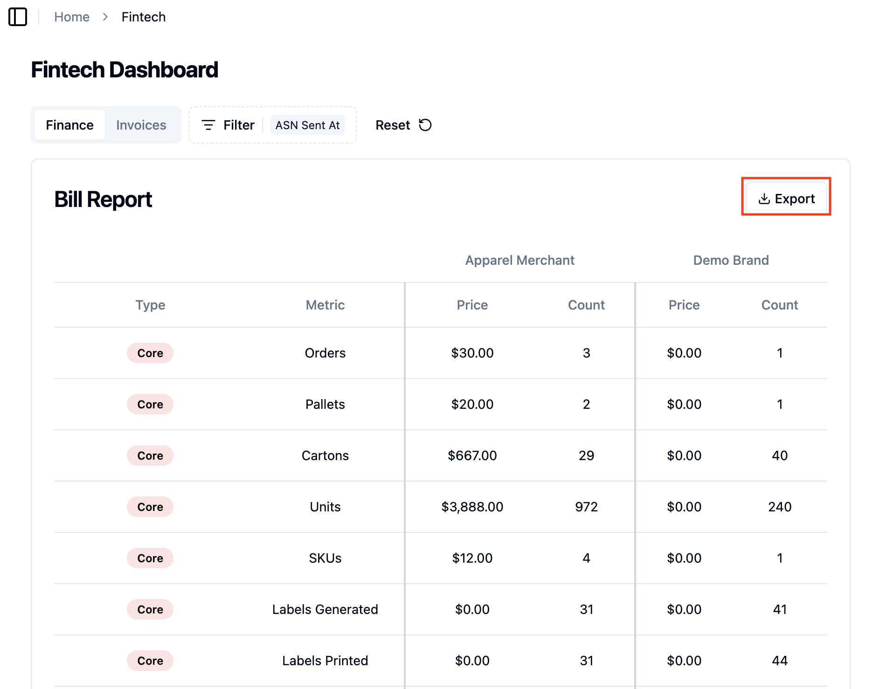Click the Bill Report heading
This screenshot has height=689, width=873.
103,200
